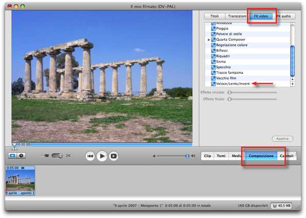
Task: Open the Titoli tab
Action: pyautogui.click(x=214, y=16)
